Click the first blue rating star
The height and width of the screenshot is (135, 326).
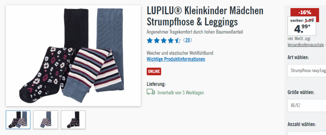(x=150, y=40)
